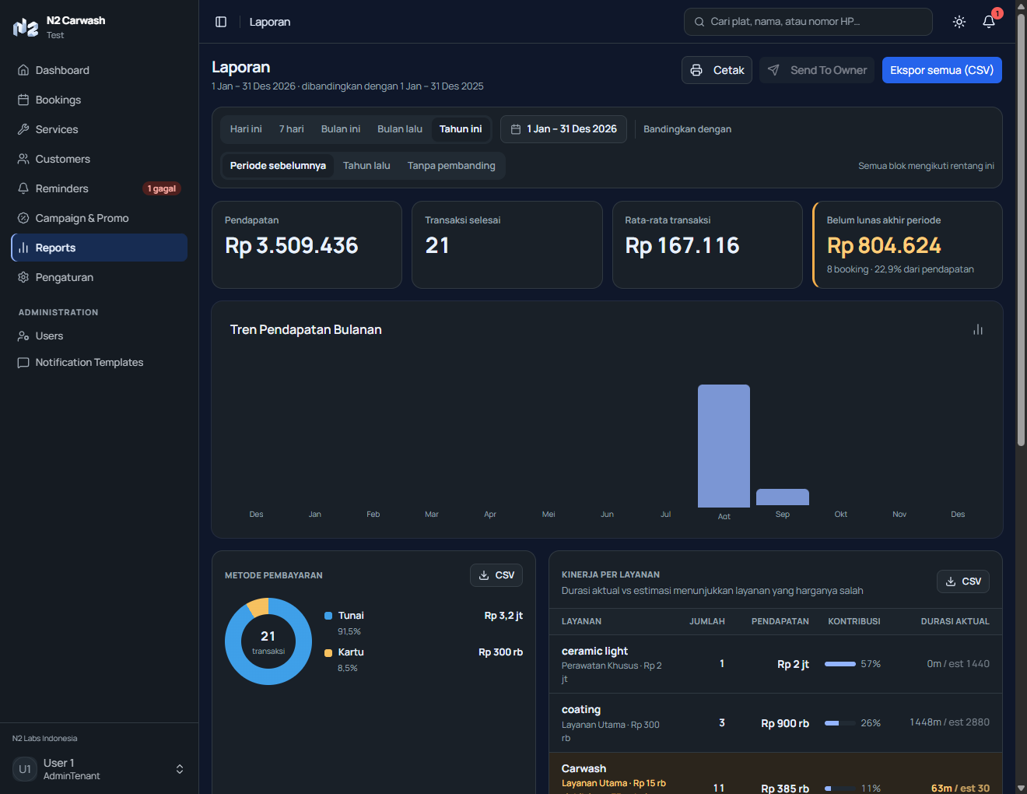The height and width of the screenshot is (794, 1027).
Task: Click the 1 gagal badge on Reminders
Action: click(162, 188)
